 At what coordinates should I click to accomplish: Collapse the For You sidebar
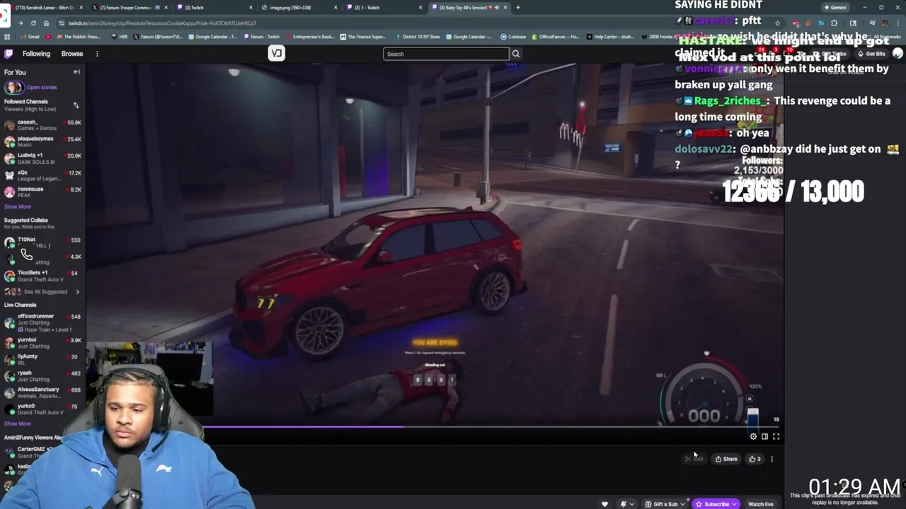(x=76, y=72)
